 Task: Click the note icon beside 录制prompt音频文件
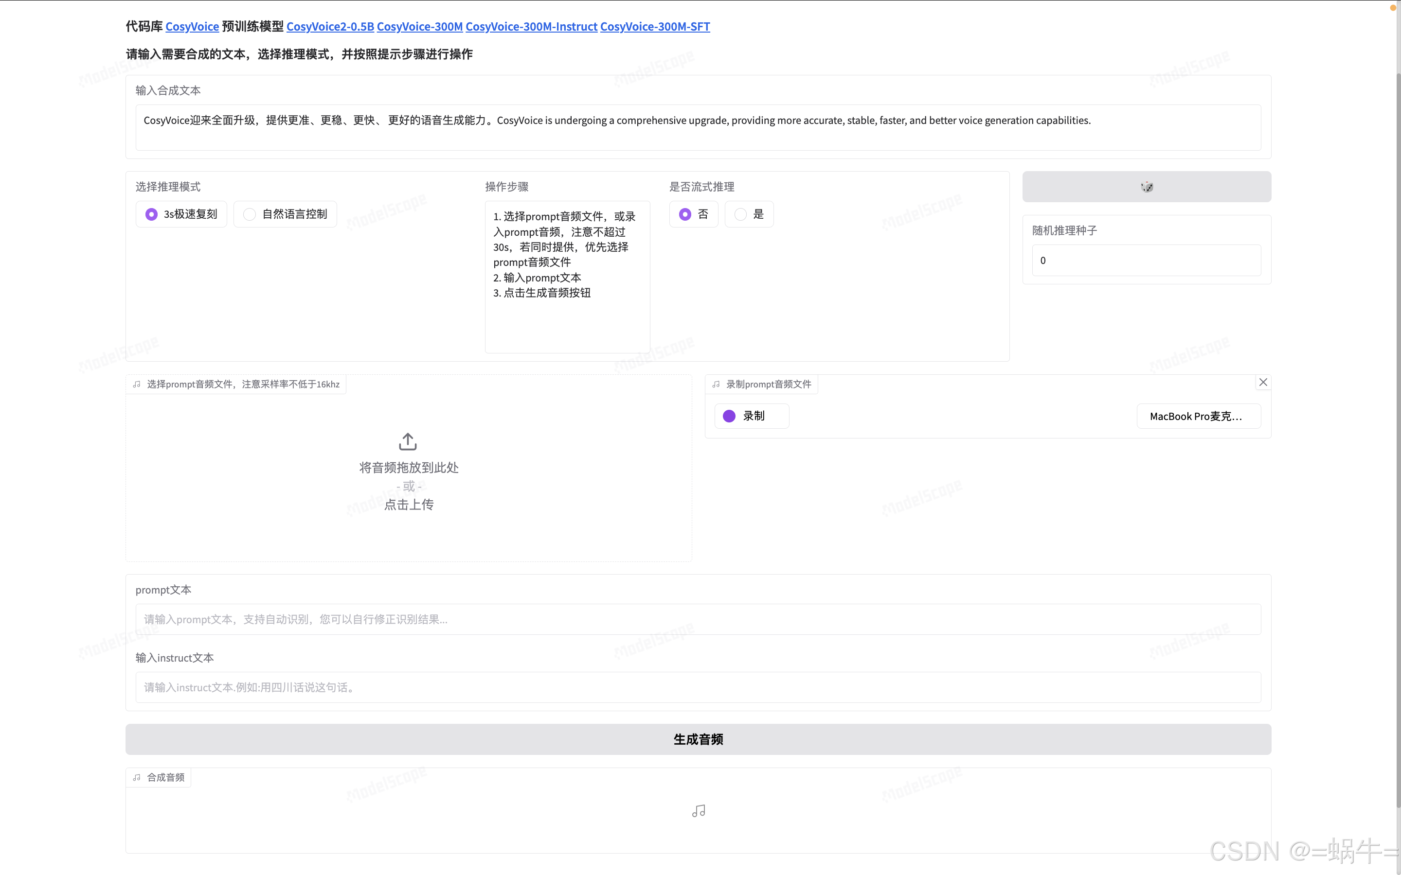[x=716, y=384]
